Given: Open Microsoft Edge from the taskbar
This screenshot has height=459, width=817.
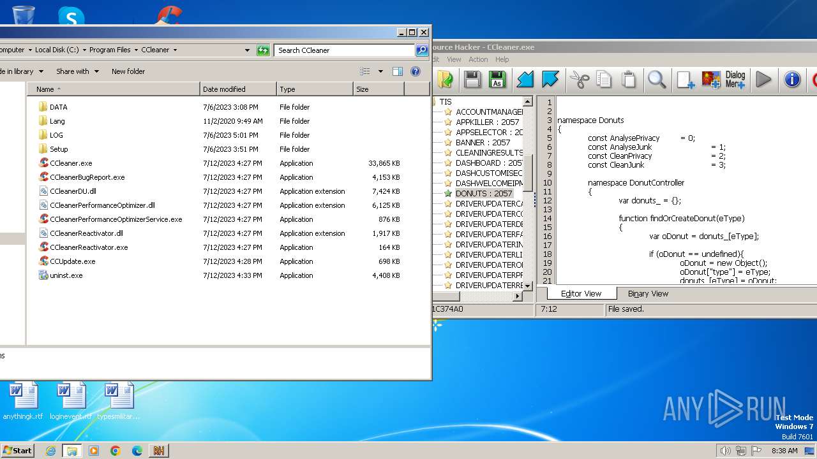Looking at the screenshot, I should (137, 451).
